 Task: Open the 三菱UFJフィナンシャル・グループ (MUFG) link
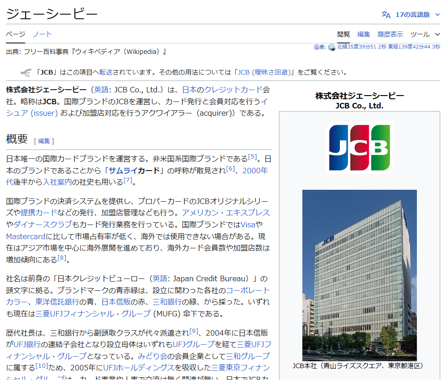click(93, 314)
